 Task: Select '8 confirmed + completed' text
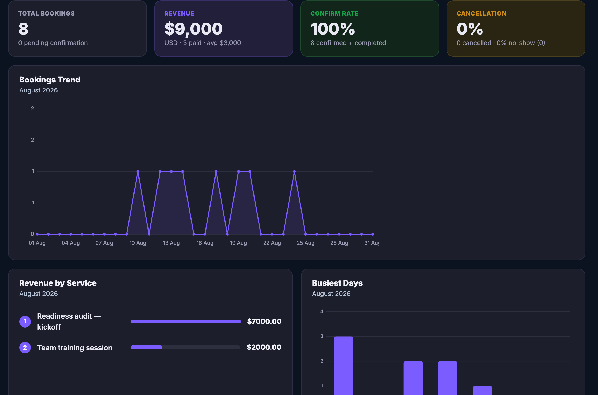click(348, 43)
